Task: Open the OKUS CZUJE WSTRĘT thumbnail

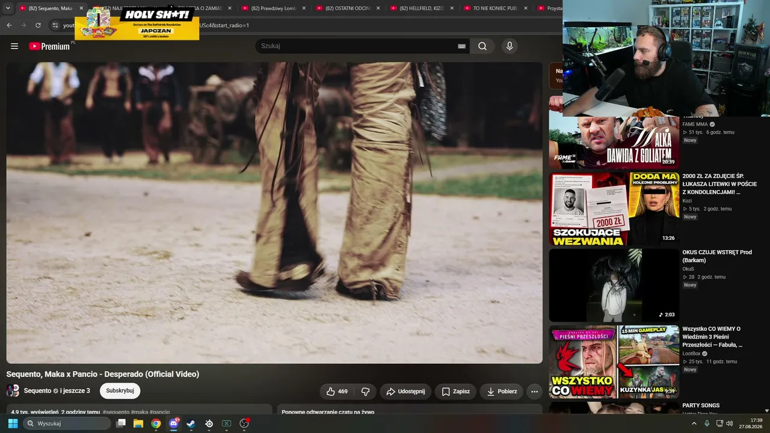Action: (614, 285)
